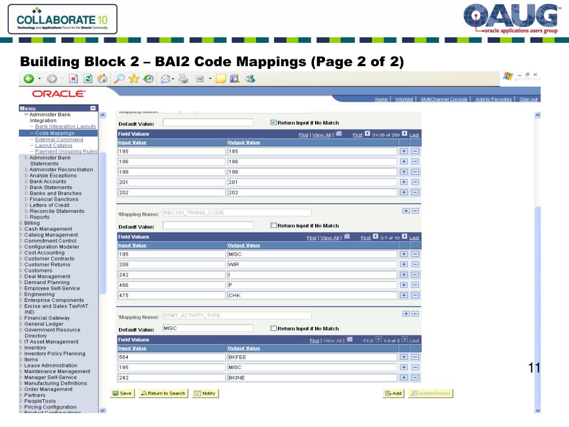
Task: Open the Research book icon
Action: (235, 78)
